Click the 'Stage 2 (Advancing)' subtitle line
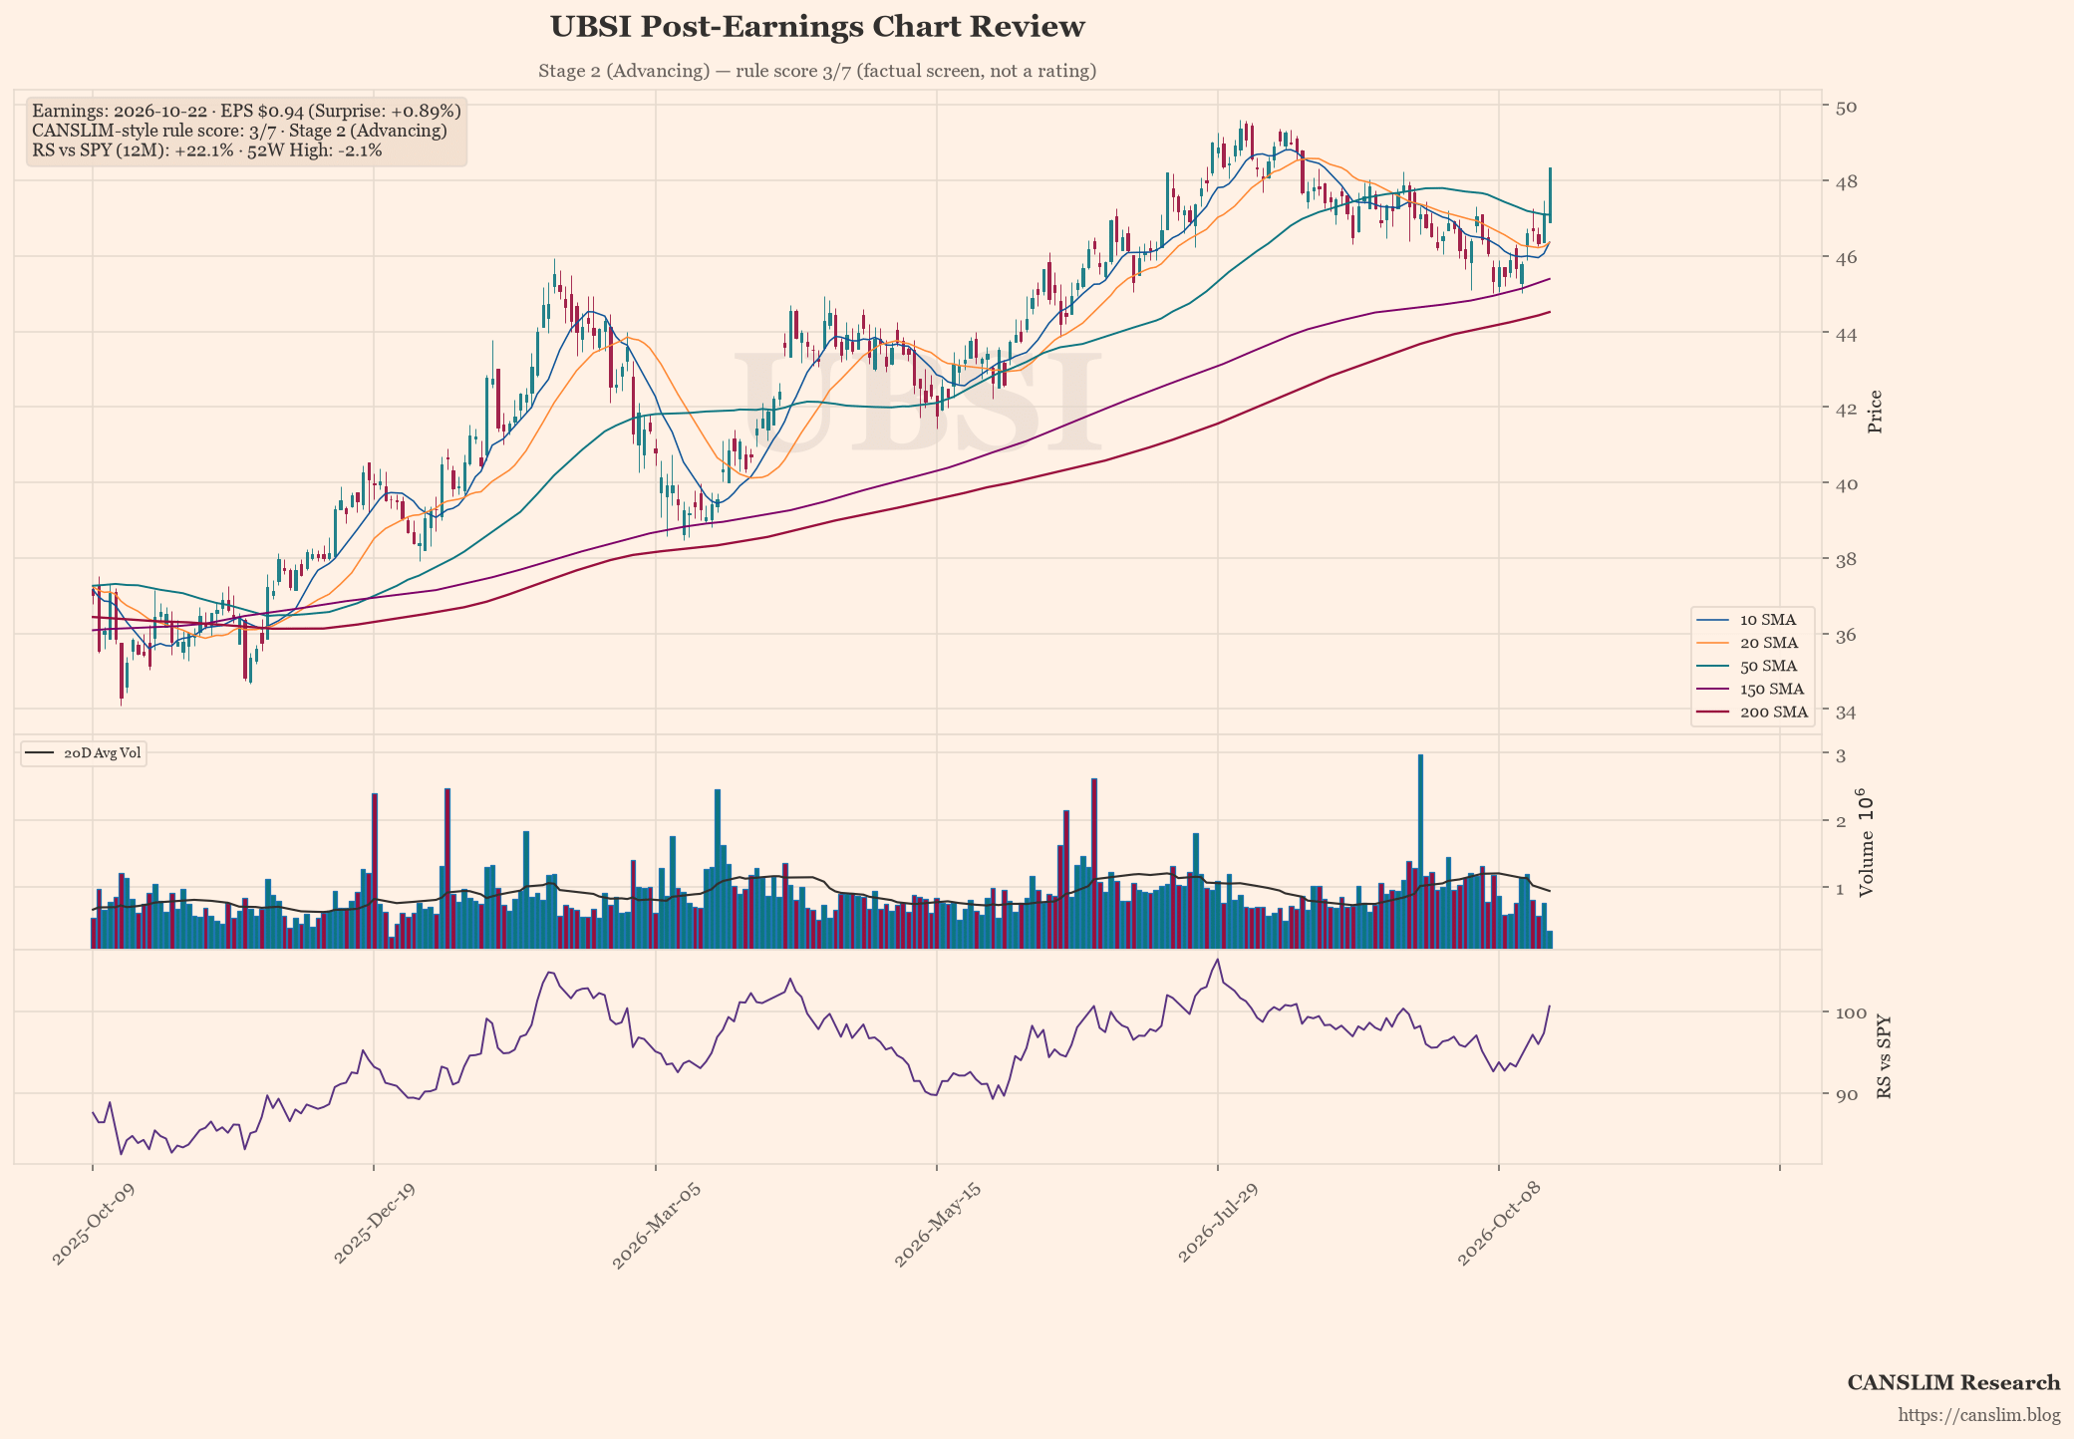Image resolution: width=2074 pixels, height=1439 pixels. 817,71
